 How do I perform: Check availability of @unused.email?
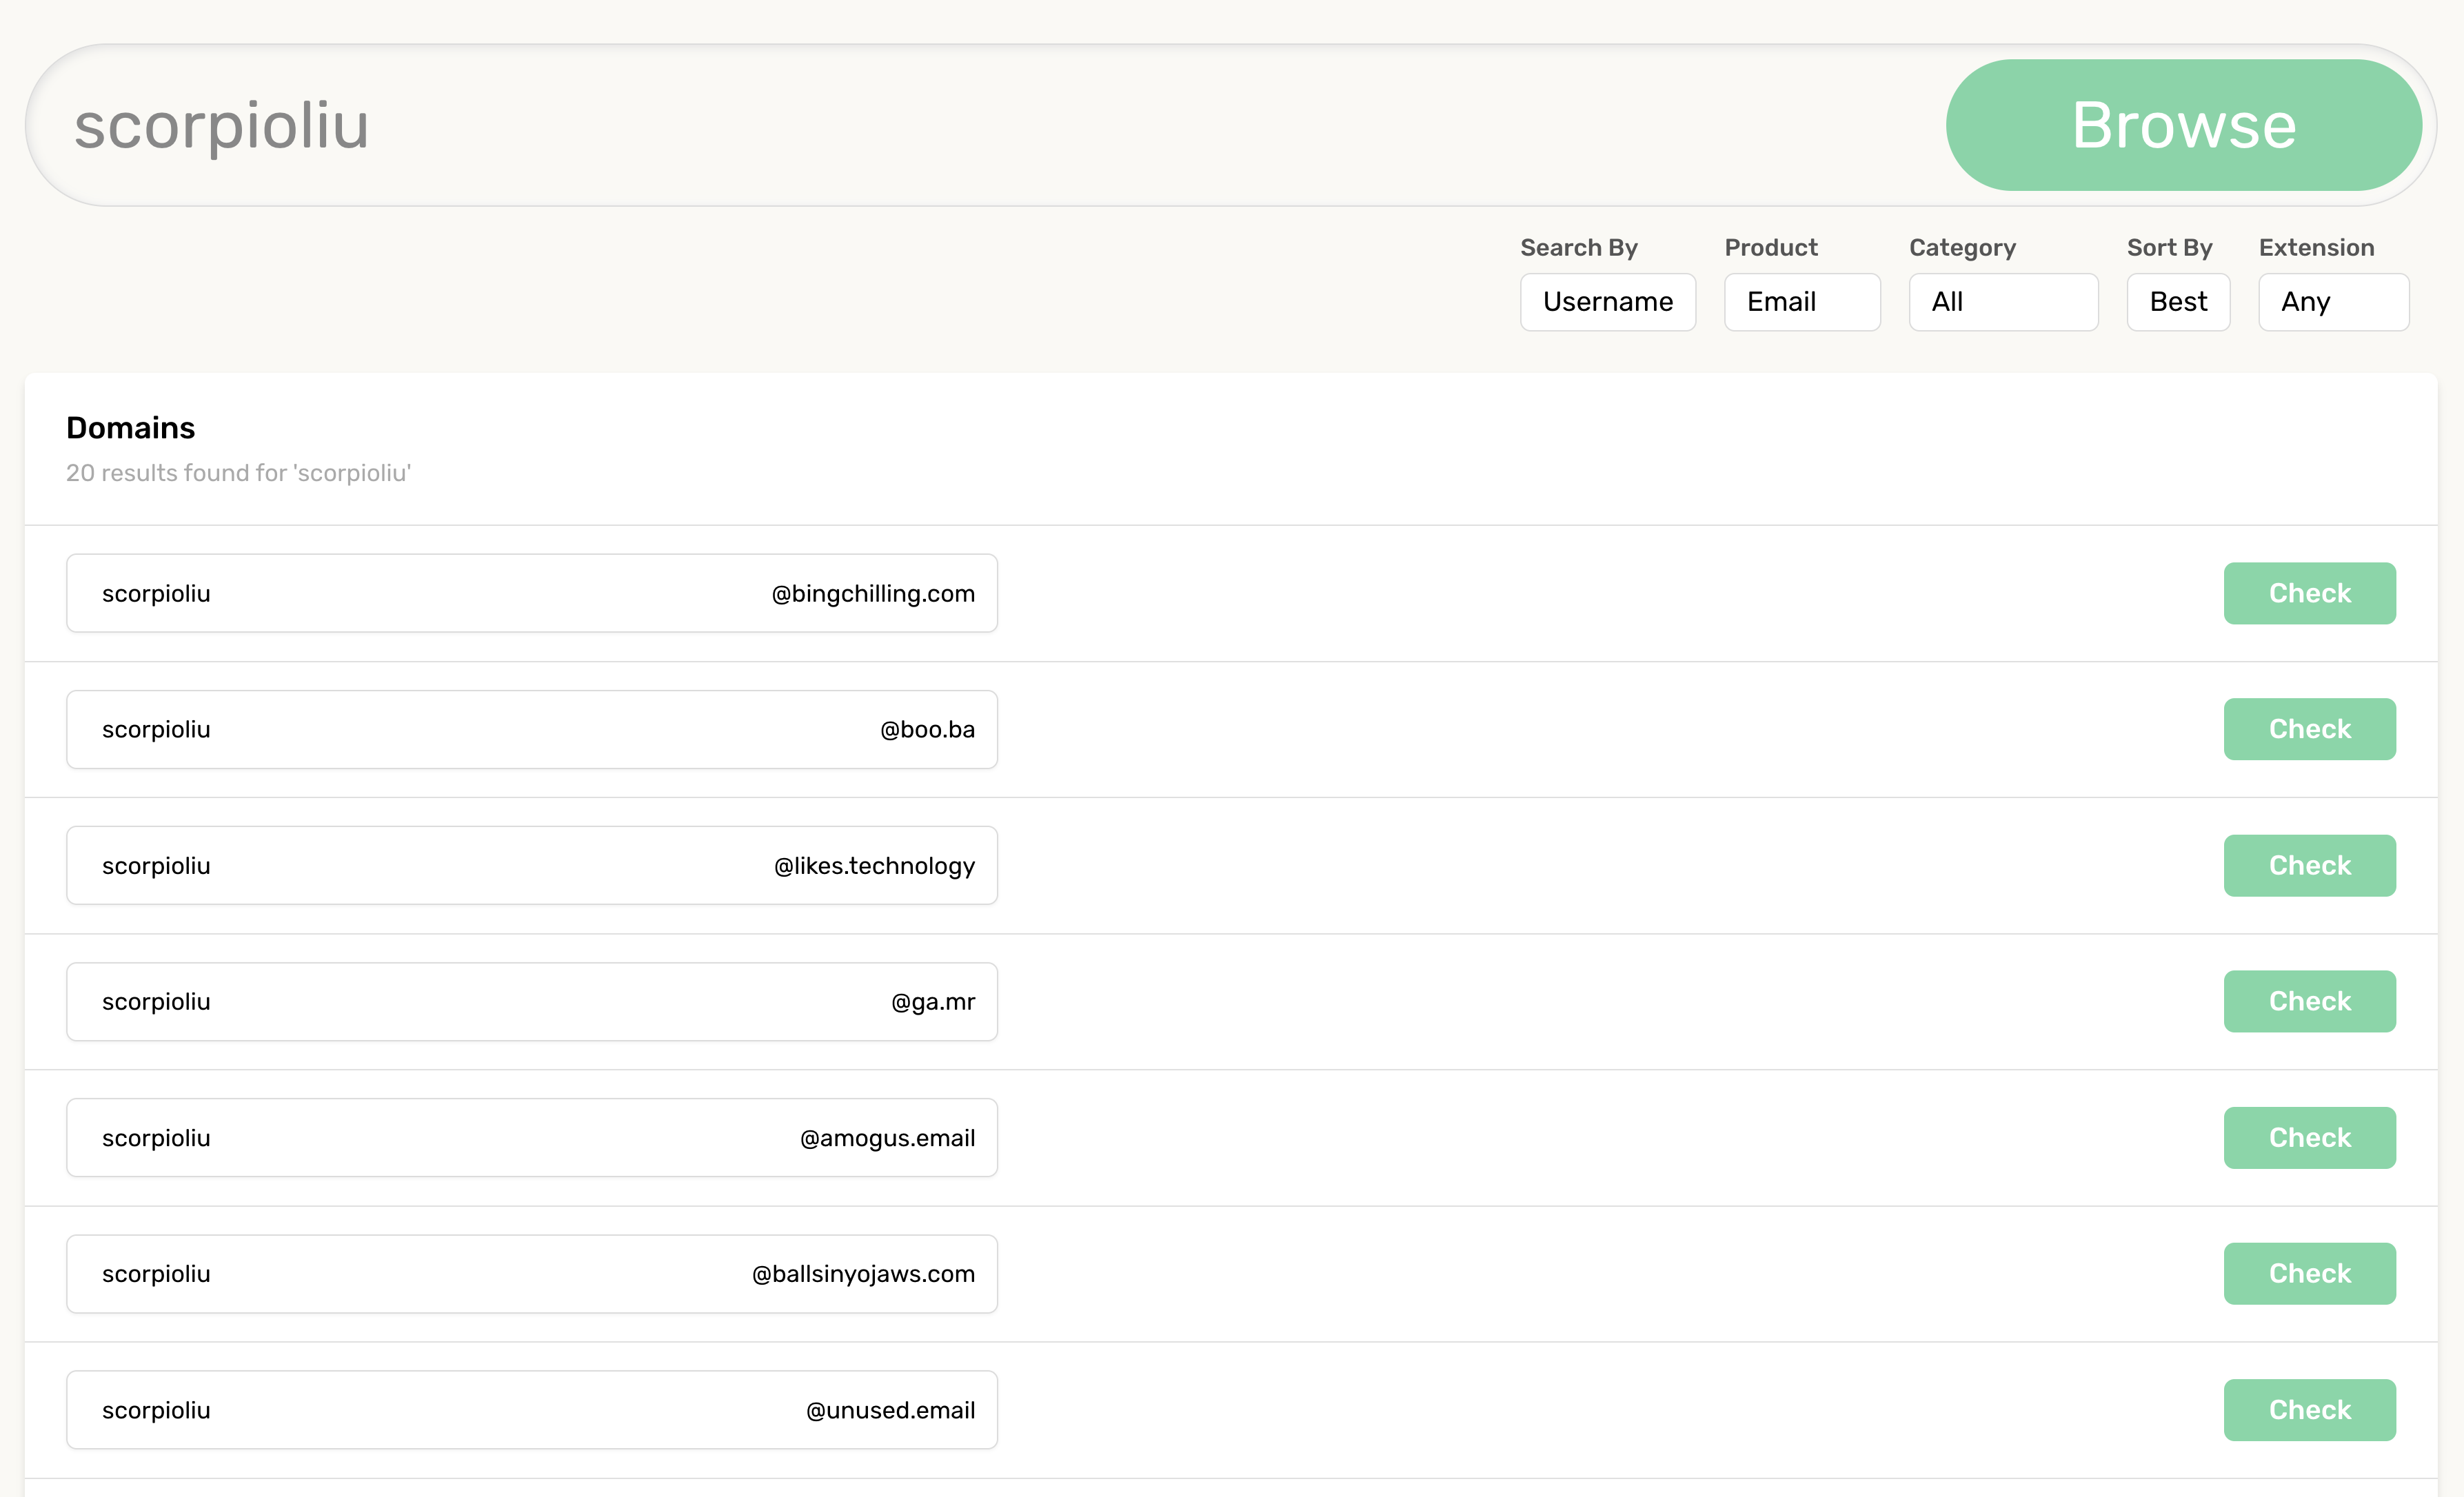2308,1409
